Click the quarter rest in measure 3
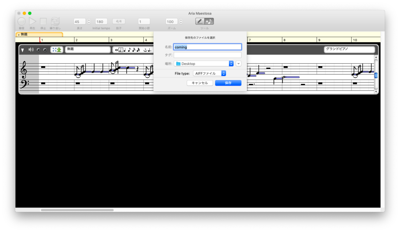This screenshot has width=400, height=232. (137, 69)
